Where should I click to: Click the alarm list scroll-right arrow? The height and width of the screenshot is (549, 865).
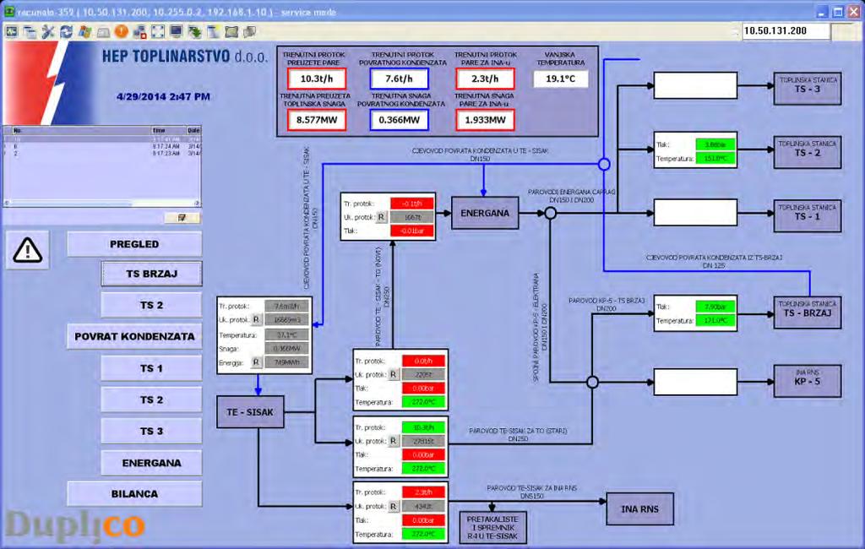197,203
